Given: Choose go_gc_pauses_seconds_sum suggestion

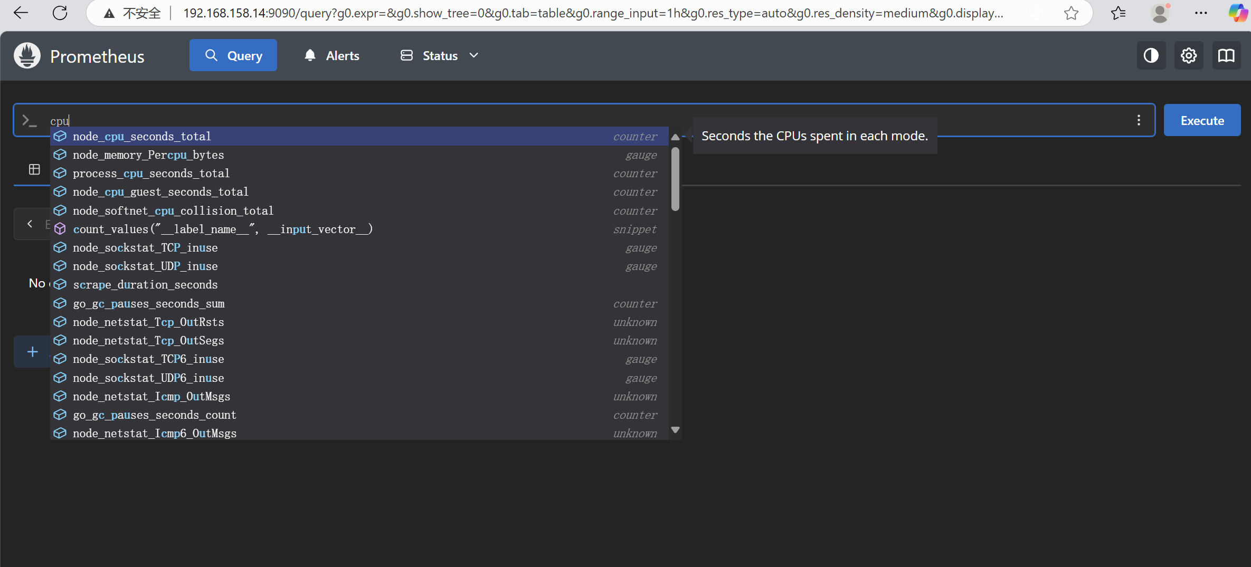Looking at the screenshot, I should pos(359,304).
